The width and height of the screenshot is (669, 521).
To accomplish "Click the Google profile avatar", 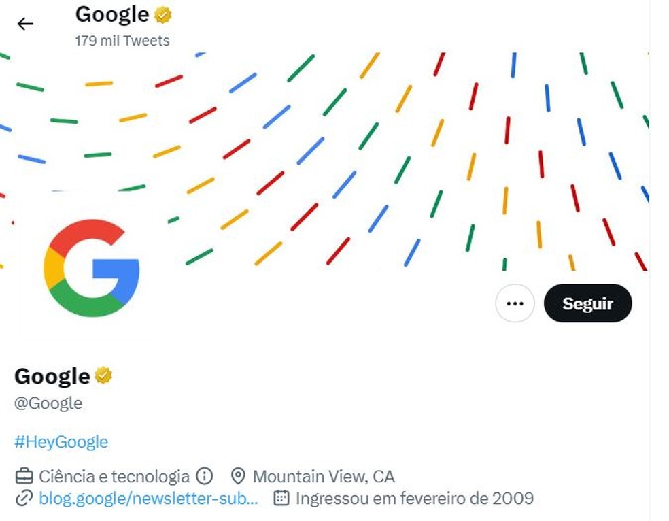I will point(91,266).
